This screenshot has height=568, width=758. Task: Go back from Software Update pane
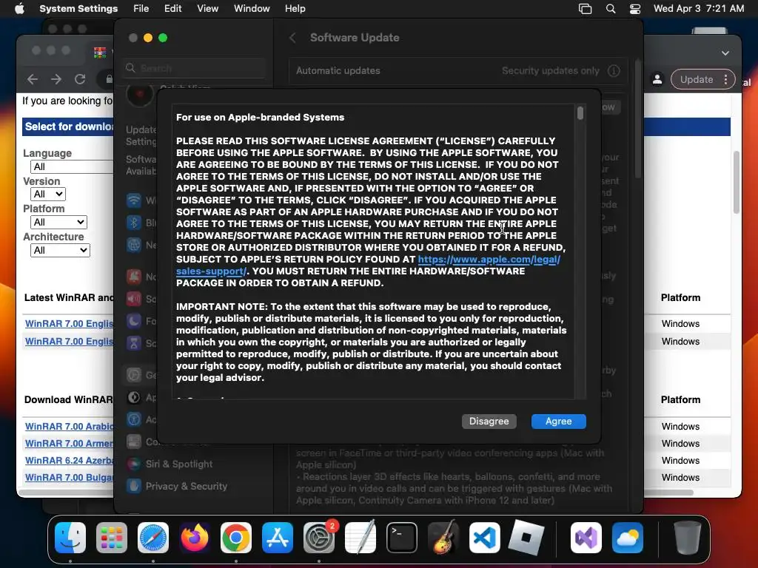click(x=292, y=38)
